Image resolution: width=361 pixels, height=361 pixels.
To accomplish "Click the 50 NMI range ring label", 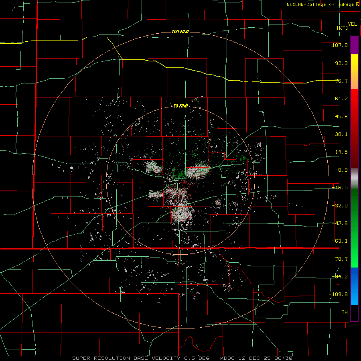I will [180, 106].
